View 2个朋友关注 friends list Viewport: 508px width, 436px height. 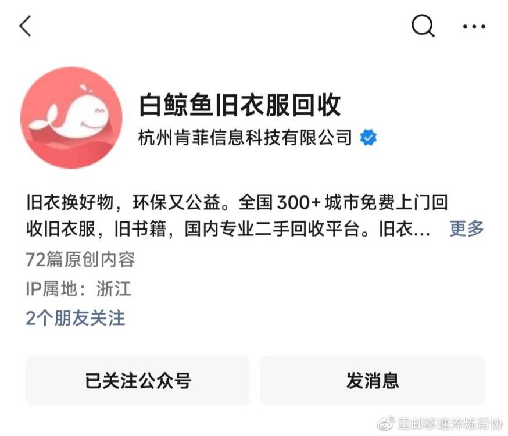point(75,318)
